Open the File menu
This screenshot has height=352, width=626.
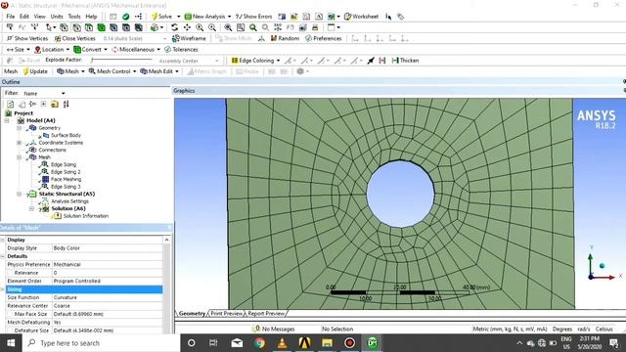(x=11, y=17)
